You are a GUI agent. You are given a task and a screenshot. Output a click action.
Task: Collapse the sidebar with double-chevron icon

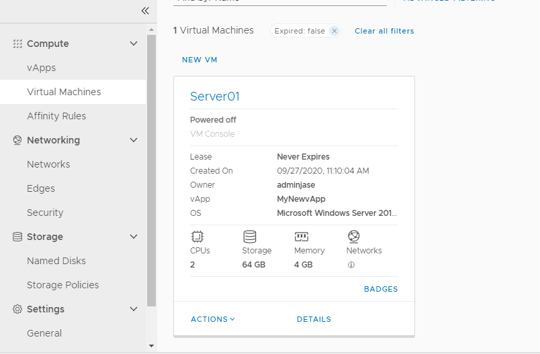tap(145, 11)
